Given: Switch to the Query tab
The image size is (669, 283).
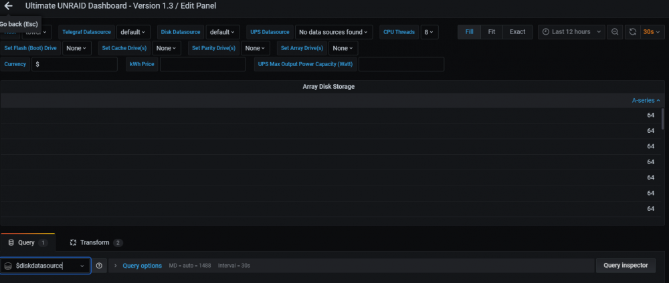Looking at the screenshot, I should tap(27, 242).
